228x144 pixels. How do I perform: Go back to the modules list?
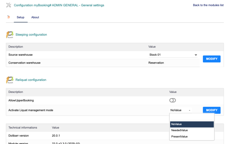pyautogui.click(x=208, y=5)
